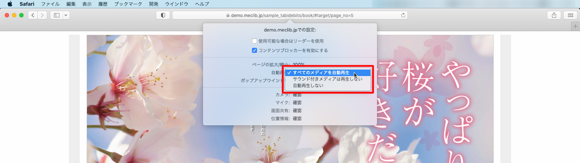
Task: Open the 履歴 menu
Action: point(103,4)
